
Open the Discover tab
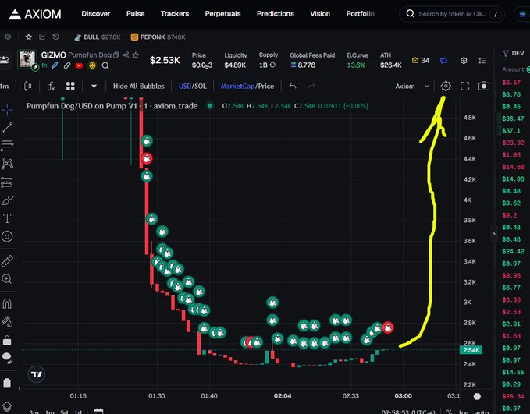96,14
